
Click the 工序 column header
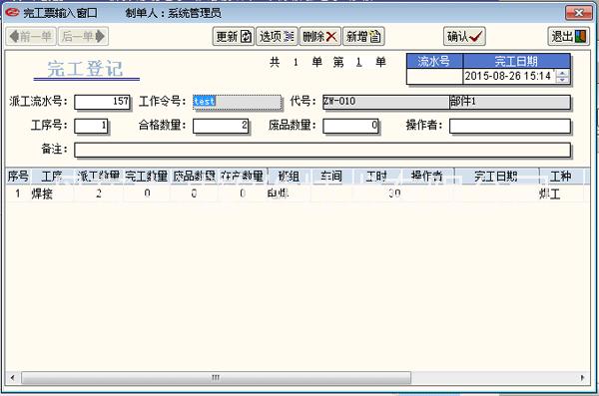52,176
